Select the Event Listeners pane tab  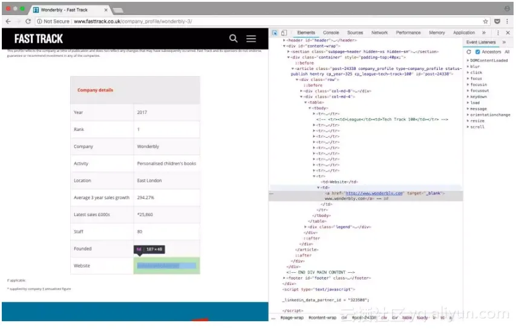pos(481,42)
